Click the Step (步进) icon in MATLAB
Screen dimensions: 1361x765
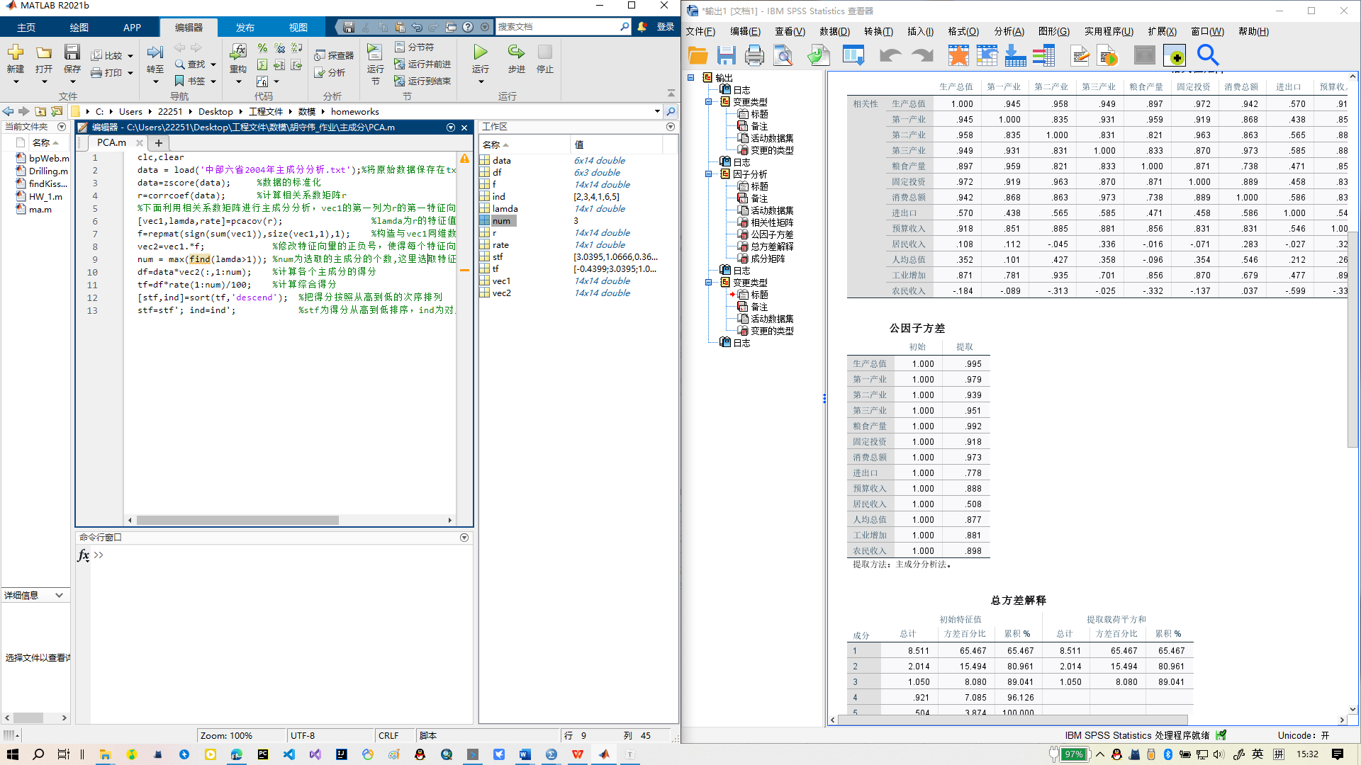point(516,52)
